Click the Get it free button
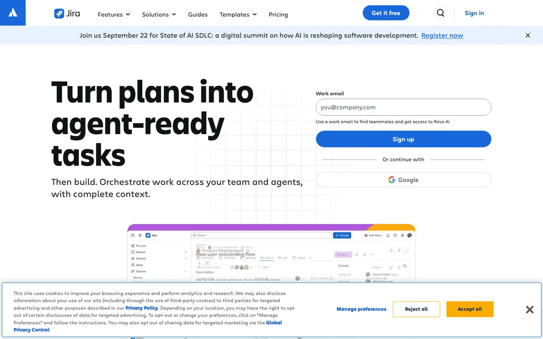Image resolution: width=543 pixels, height=339 pixels. point(386,13)
